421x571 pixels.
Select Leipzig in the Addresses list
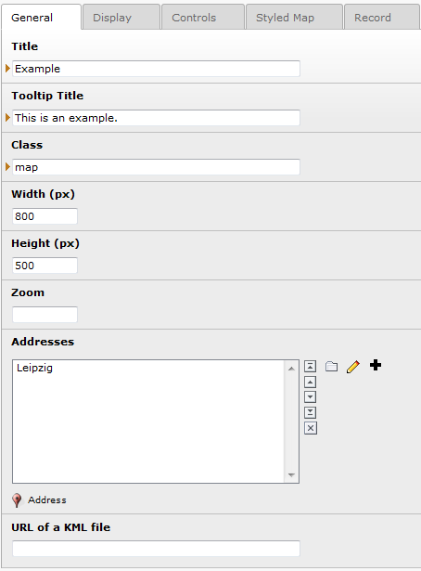tap(34, 368)
